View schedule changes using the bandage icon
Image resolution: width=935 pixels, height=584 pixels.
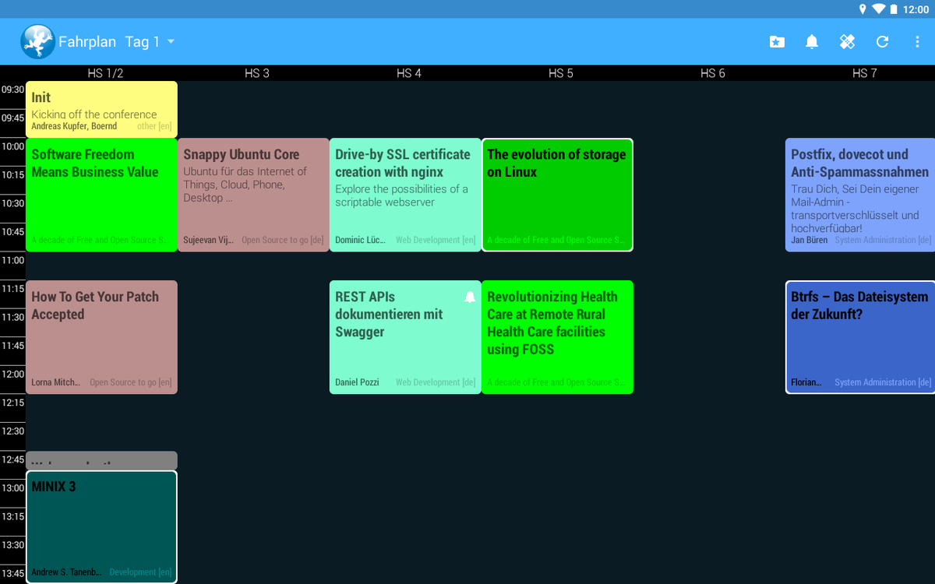tap(846, 42)
